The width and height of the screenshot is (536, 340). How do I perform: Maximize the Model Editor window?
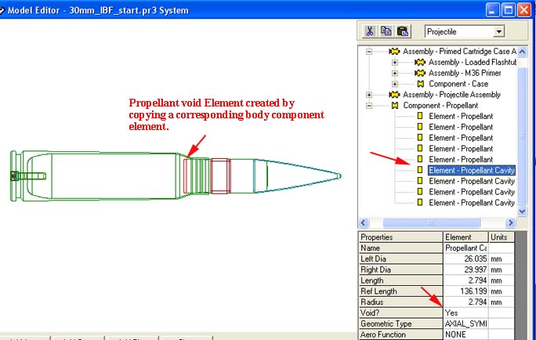click(x=509, y=9)
